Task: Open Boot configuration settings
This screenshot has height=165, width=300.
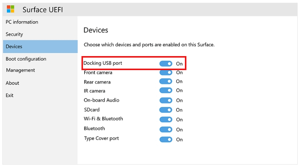Action: pos(26,59)
